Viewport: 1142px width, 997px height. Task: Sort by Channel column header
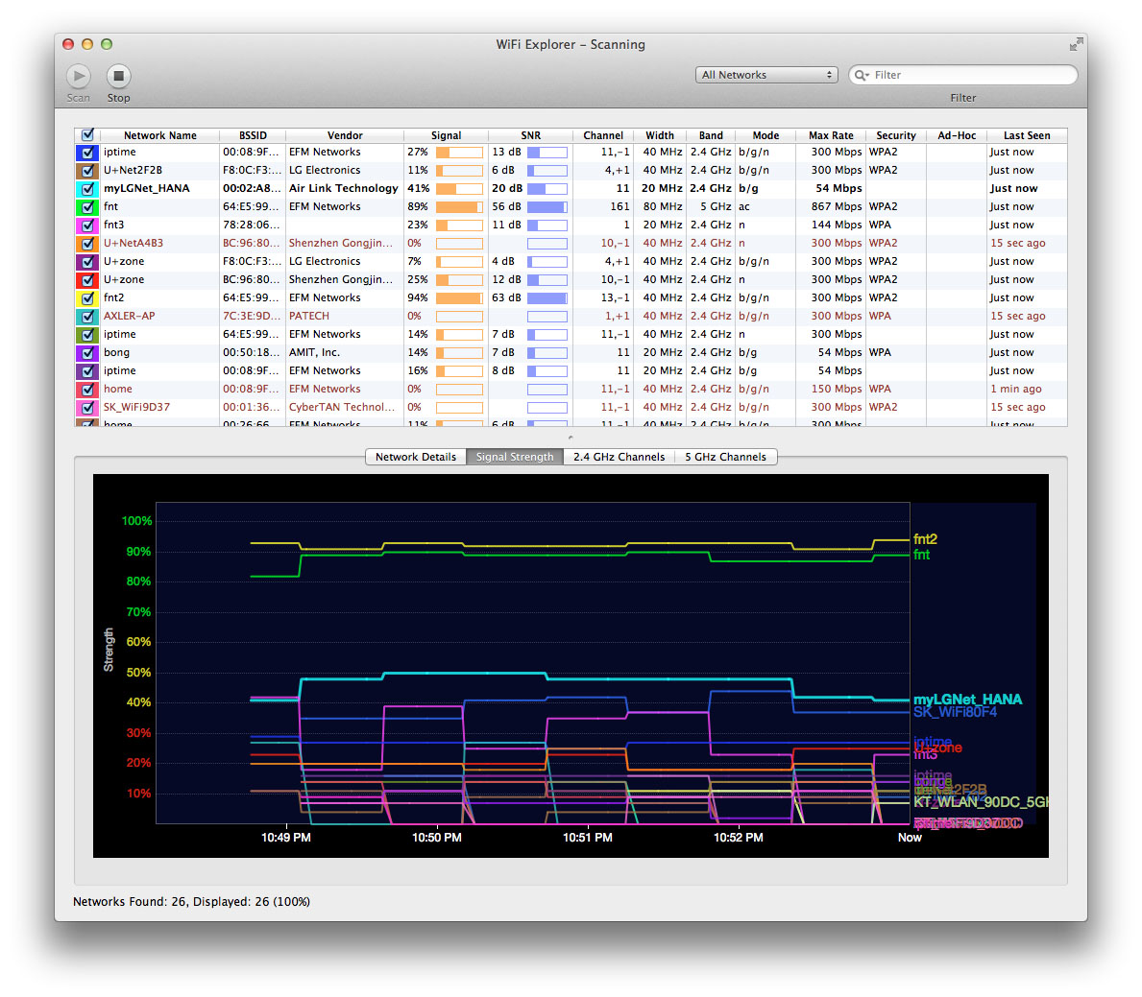602,135
